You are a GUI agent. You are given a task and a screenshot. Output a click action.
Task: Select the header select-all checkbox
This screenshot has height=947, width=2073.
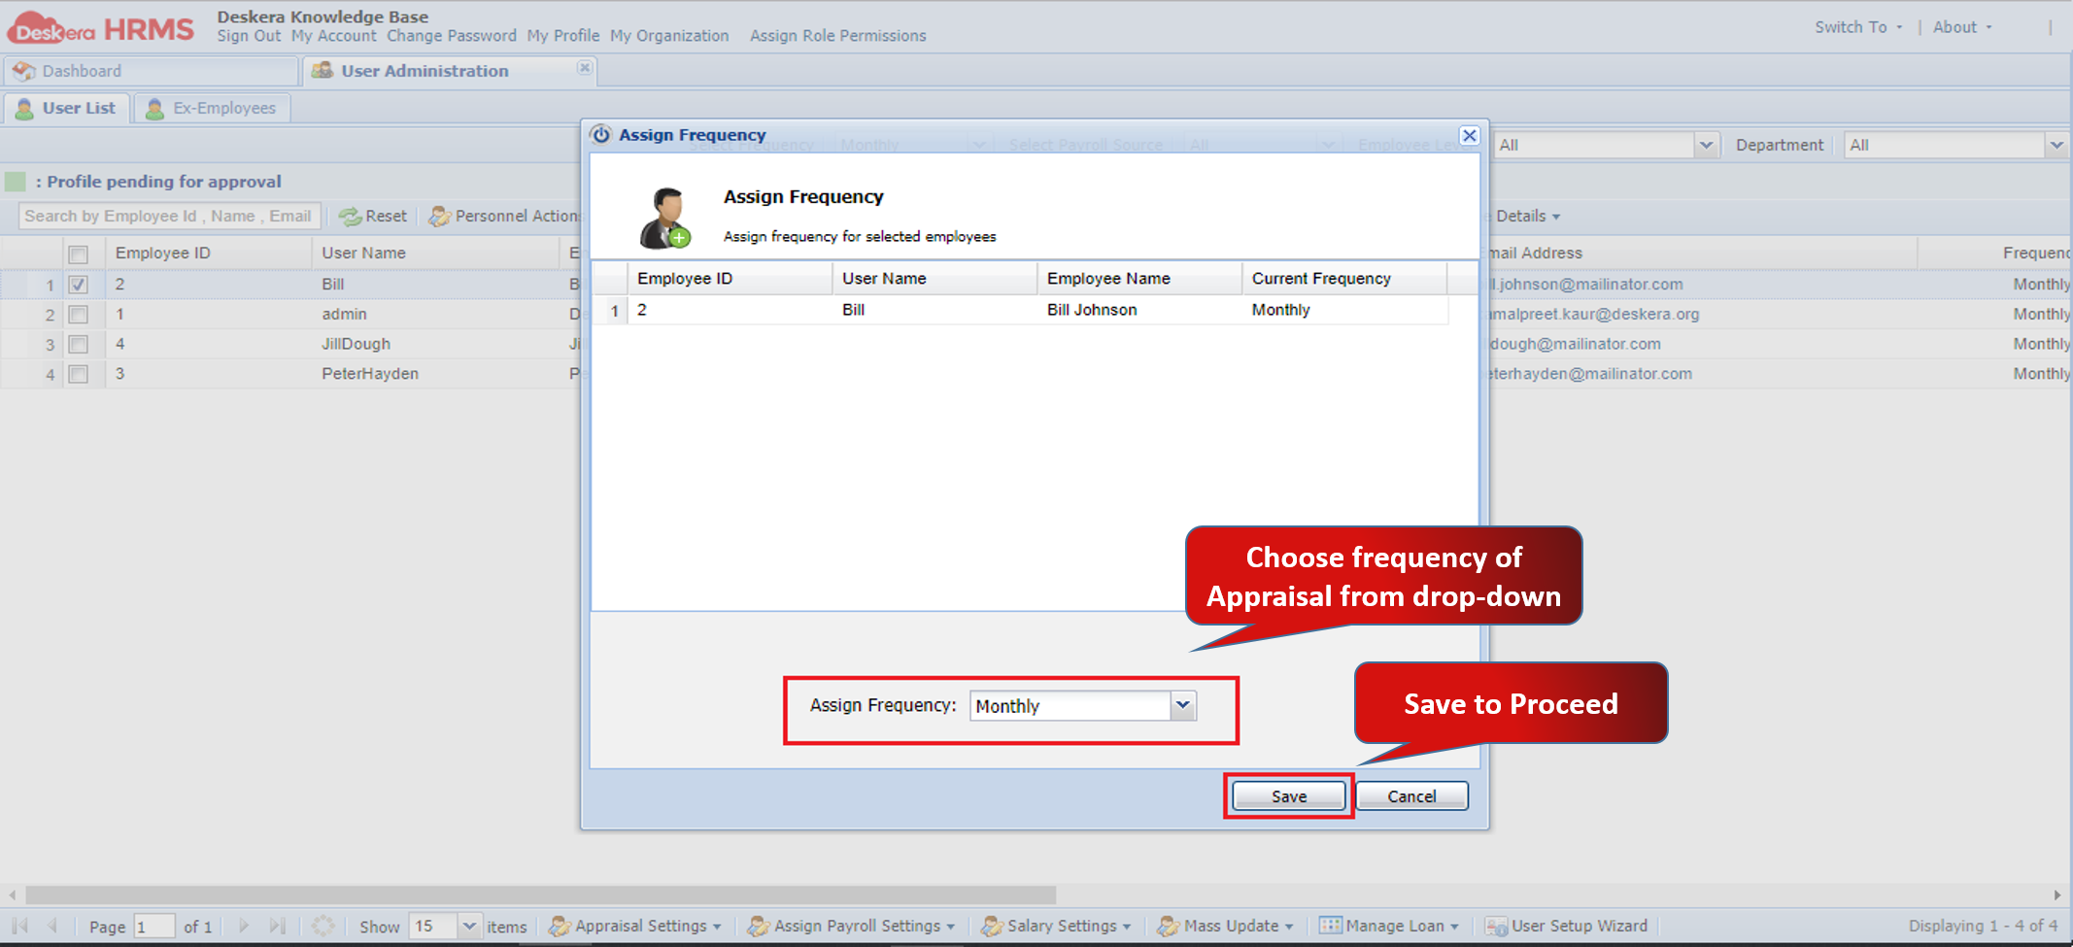pyautogui.click(x=79, y=253)
